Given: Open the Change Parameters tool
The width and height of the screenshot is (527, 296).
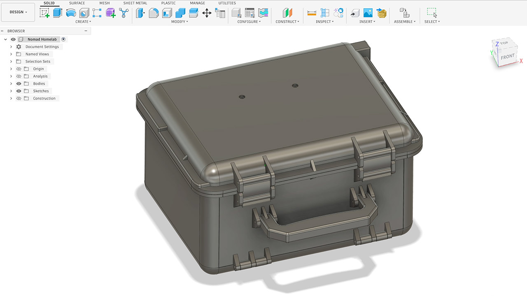Looking at the screenshot, I should click(220, 13).
